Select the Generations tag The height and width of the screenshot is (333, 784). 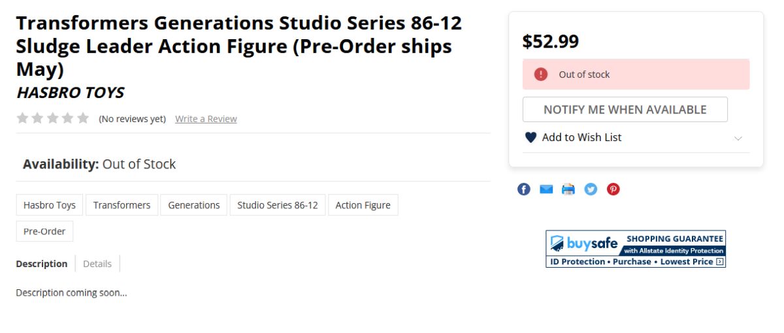tap(194, 205)
